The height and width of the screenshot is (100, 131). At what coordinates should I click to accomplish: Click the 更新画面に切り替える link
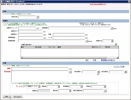(x=108, y=60)
